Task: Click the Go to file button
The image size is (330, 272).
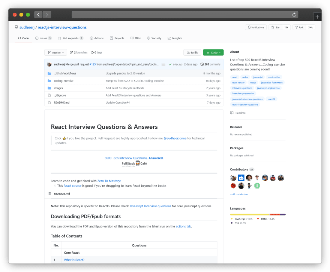Action: click(192, 52)
